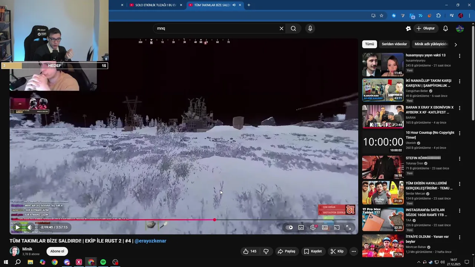Open options for TÜM EKİBİN HAYALLERİNİ video
This screenshot has height=267, width=475.
459,184
